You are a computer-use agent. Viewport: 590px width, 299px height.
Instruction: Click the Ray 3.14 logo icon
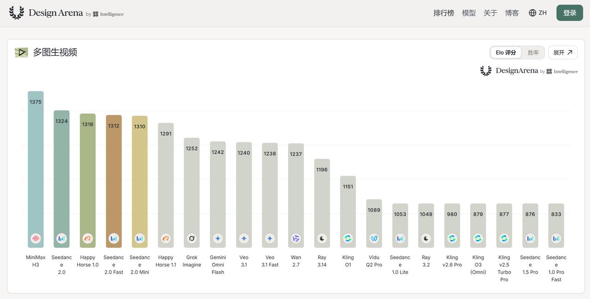(322, 238)
